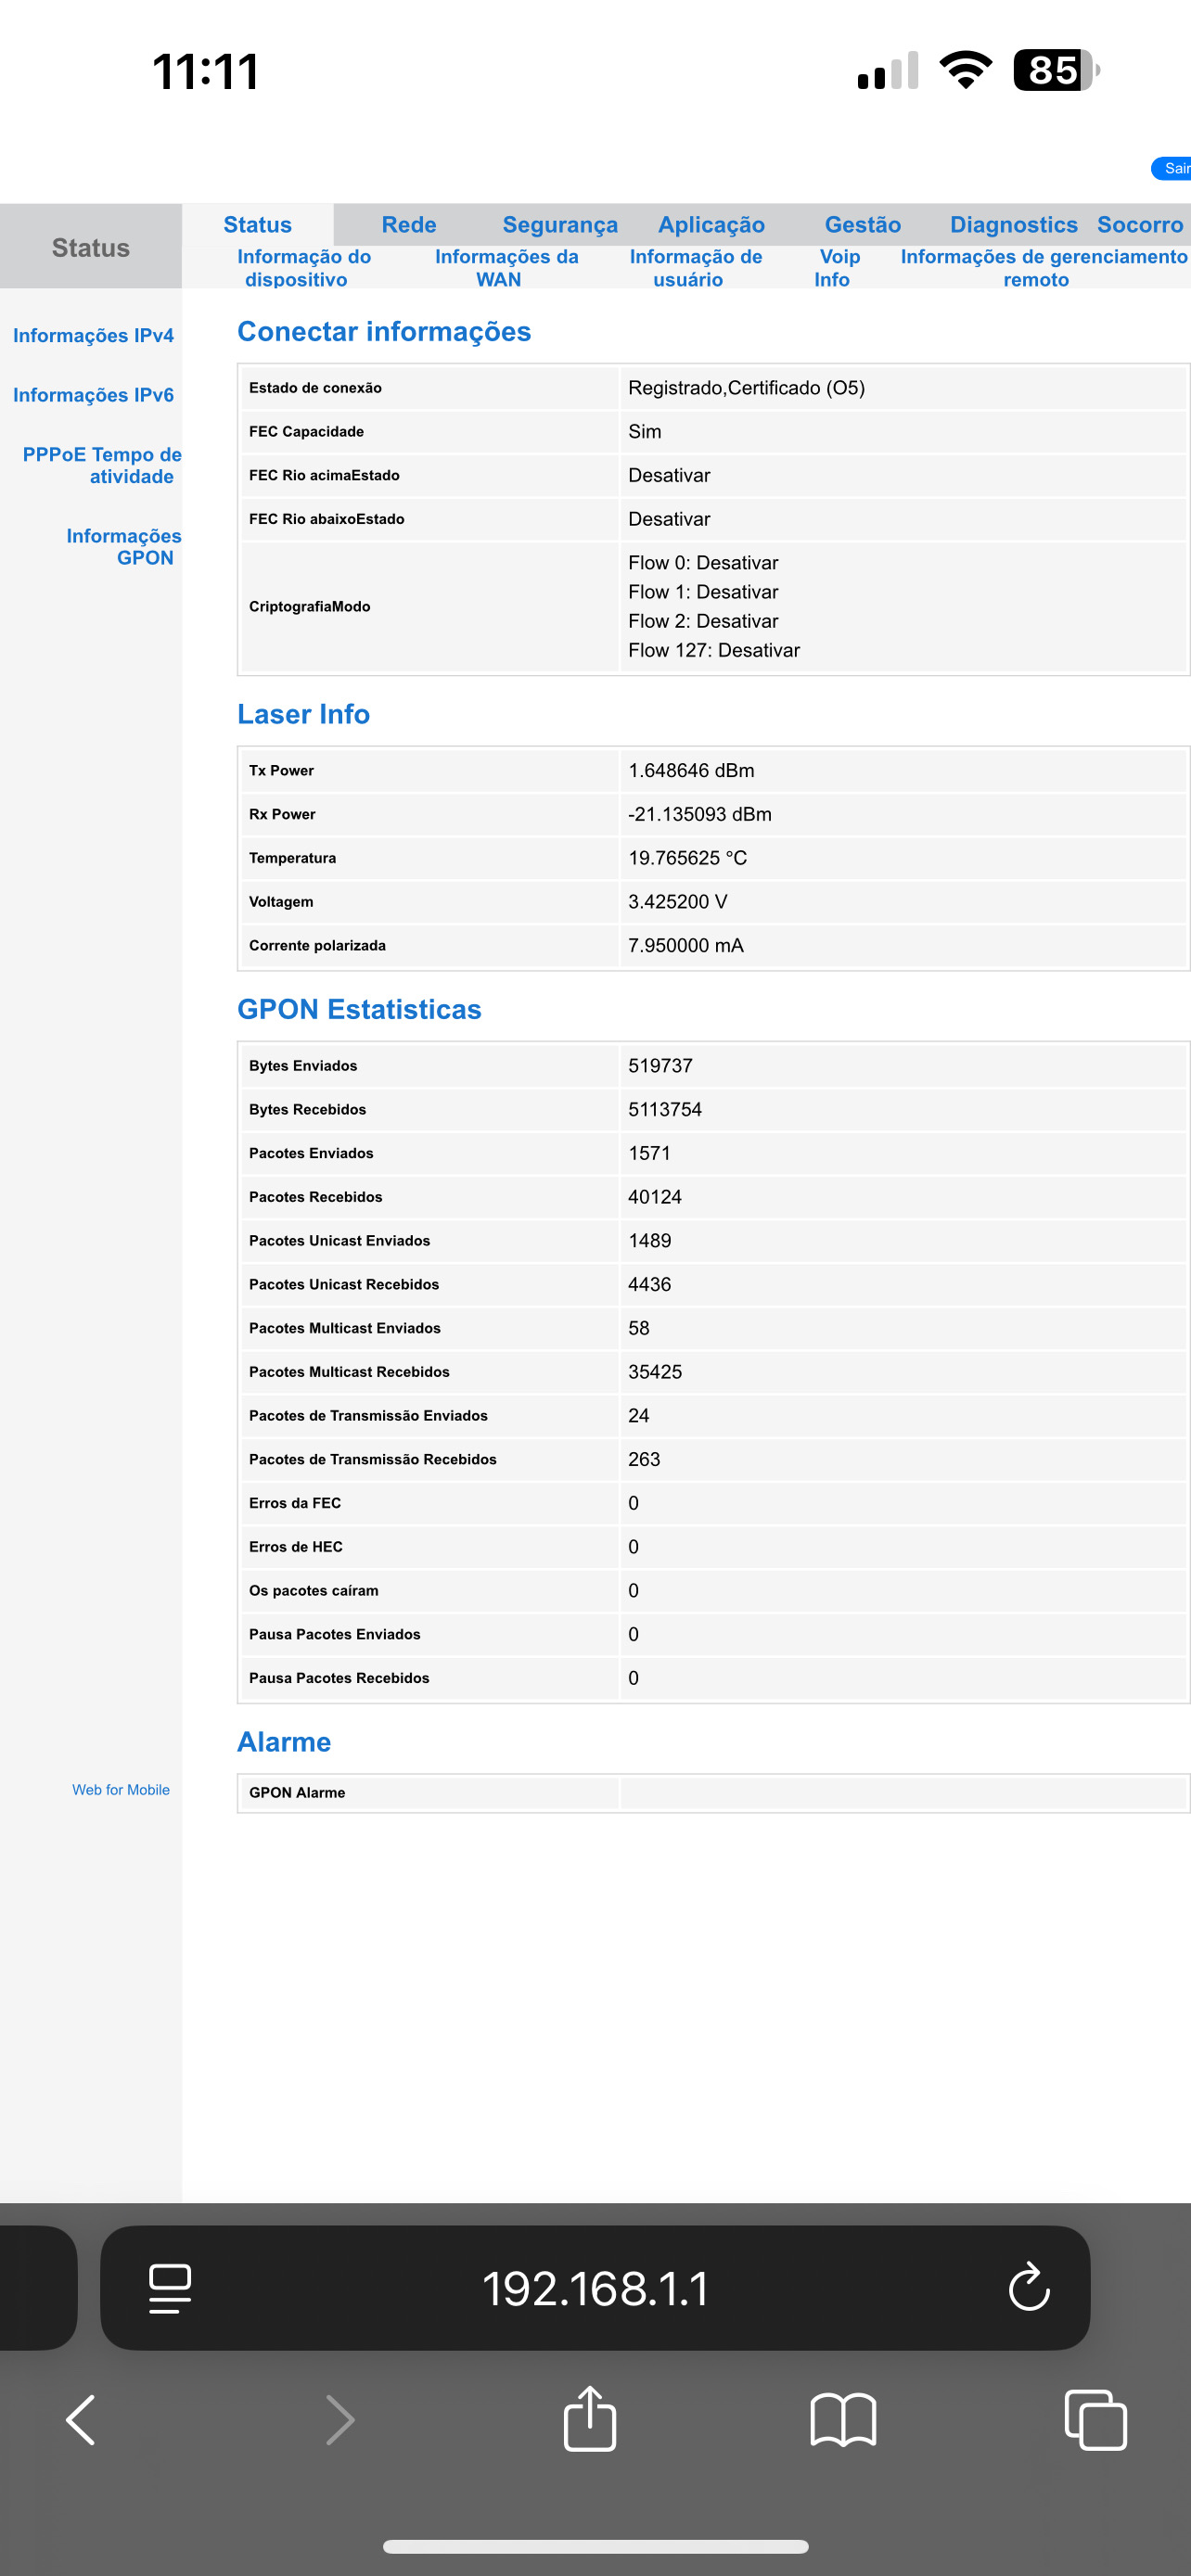This screenshot has width=1191, height=2576.
Task: Open the Safari share sheet icon
Action: pos(589,2420)
